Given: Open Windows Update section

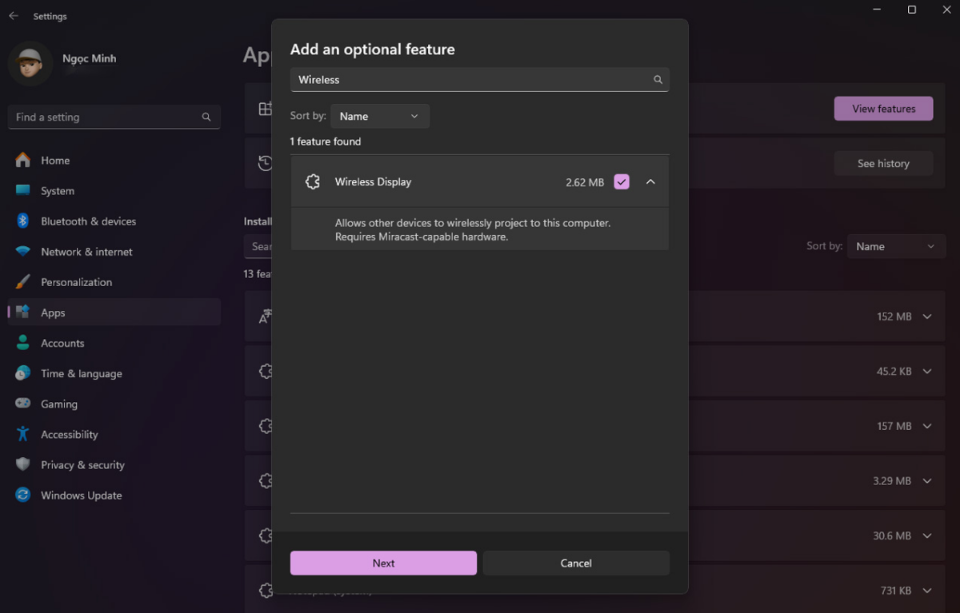Looking at the screenshot, I should (81, 496).
